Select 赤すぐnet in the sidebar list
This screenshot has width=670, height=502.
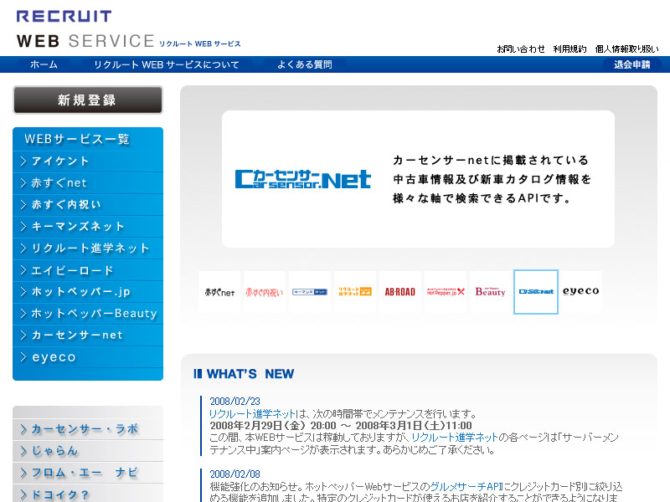(88, 183)
